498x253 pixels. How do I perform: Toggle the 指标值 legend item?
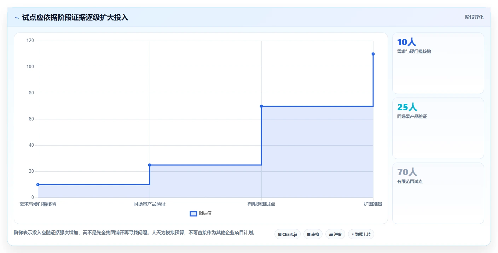point(201,213)
